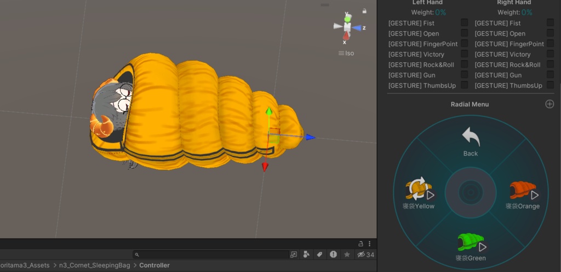Enable Left Hand Fist gesture checkbox
This screenshot has height=272, width=561.
(465, 22)
